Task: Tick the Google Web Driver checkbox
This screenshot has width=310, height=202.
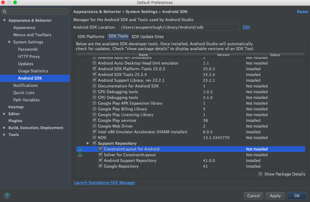Action: pos(95,126)
